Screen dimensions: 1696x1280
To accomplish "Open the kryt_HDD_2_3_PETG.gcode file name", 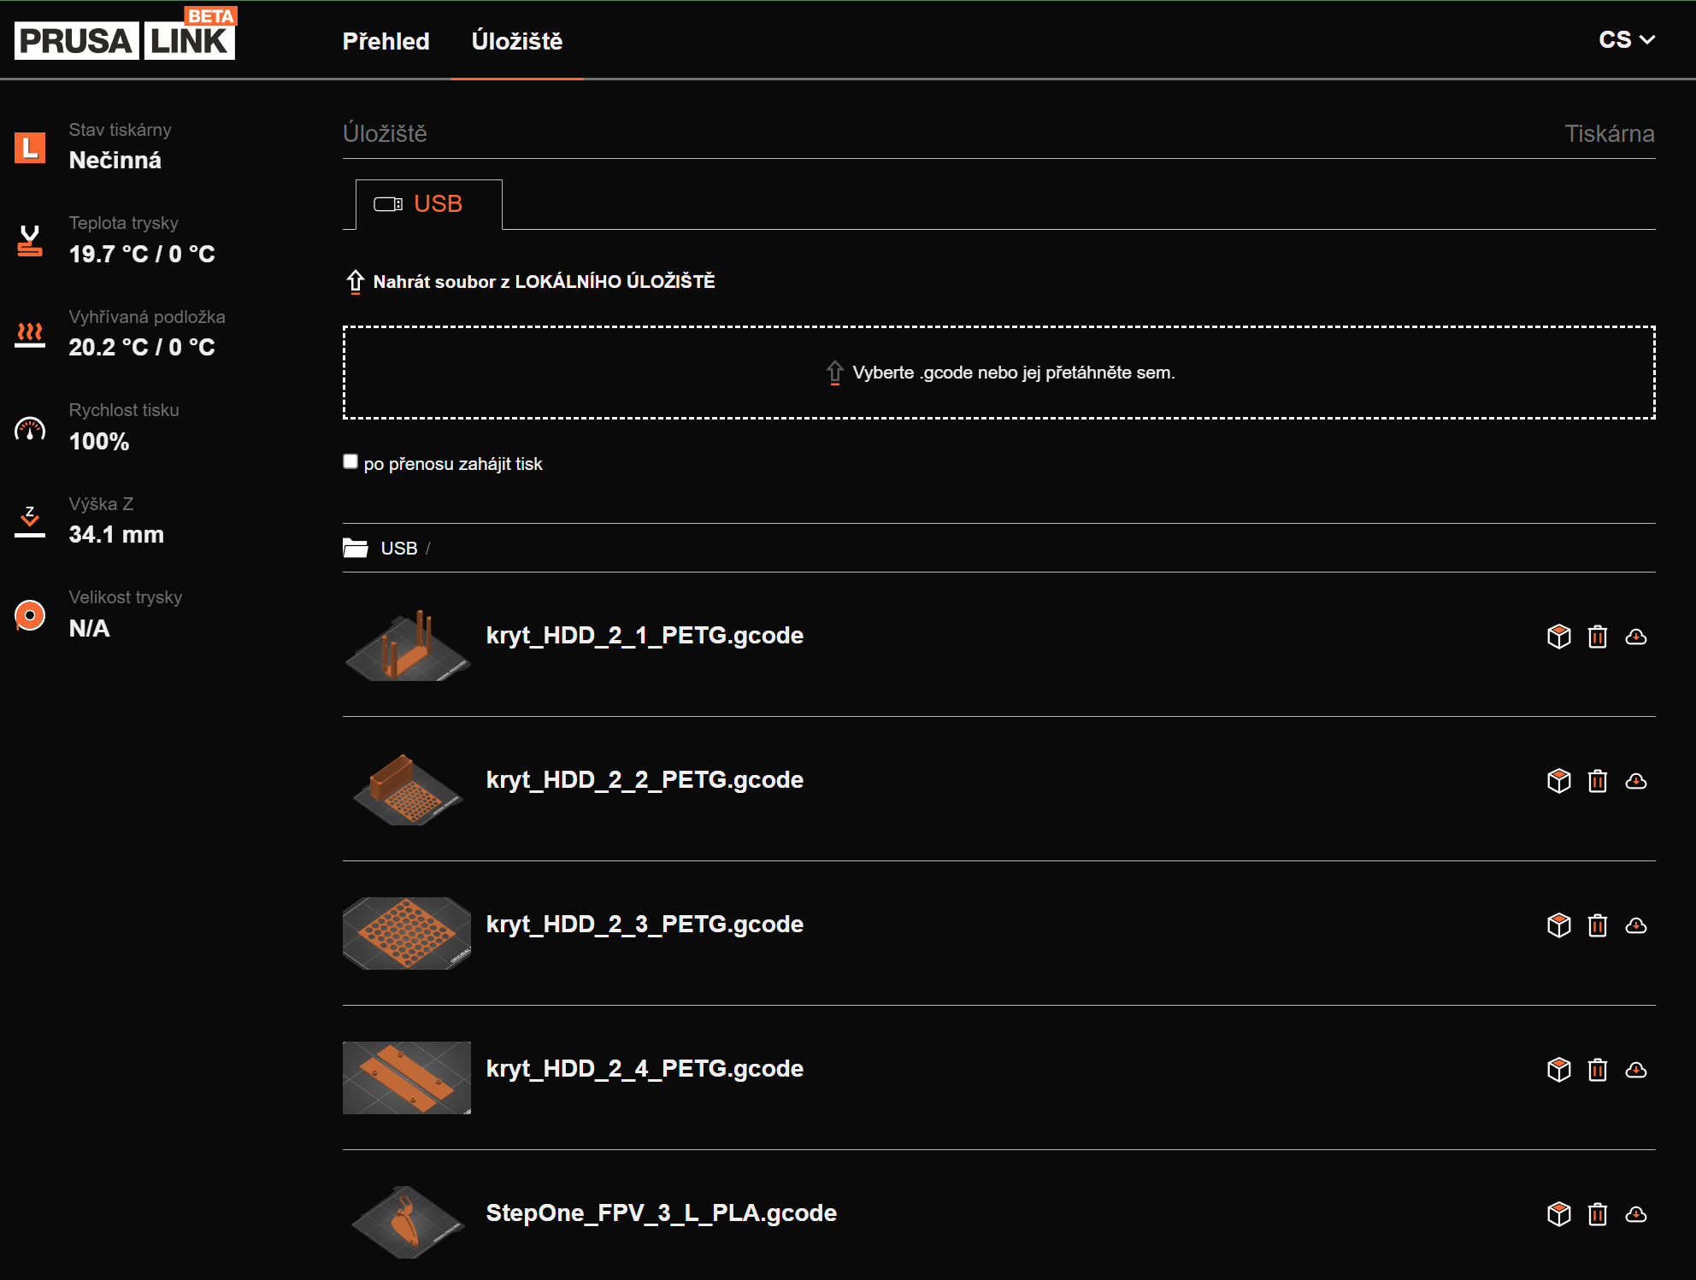I will pyautogui.click(x=645, y=925).
